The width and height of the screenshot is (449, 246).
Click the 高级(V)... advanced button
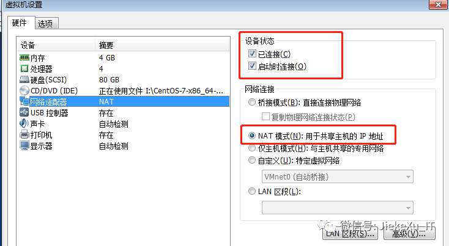pos(409,233)
